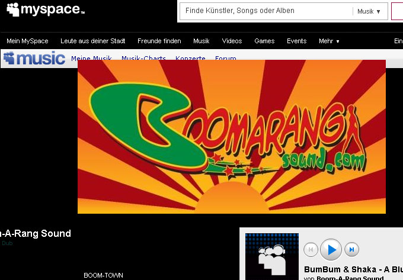The height and width of the screenshot is (280, 403).
Task: Click the A-Rang Sound profile name
Action: tap(35, 233)
